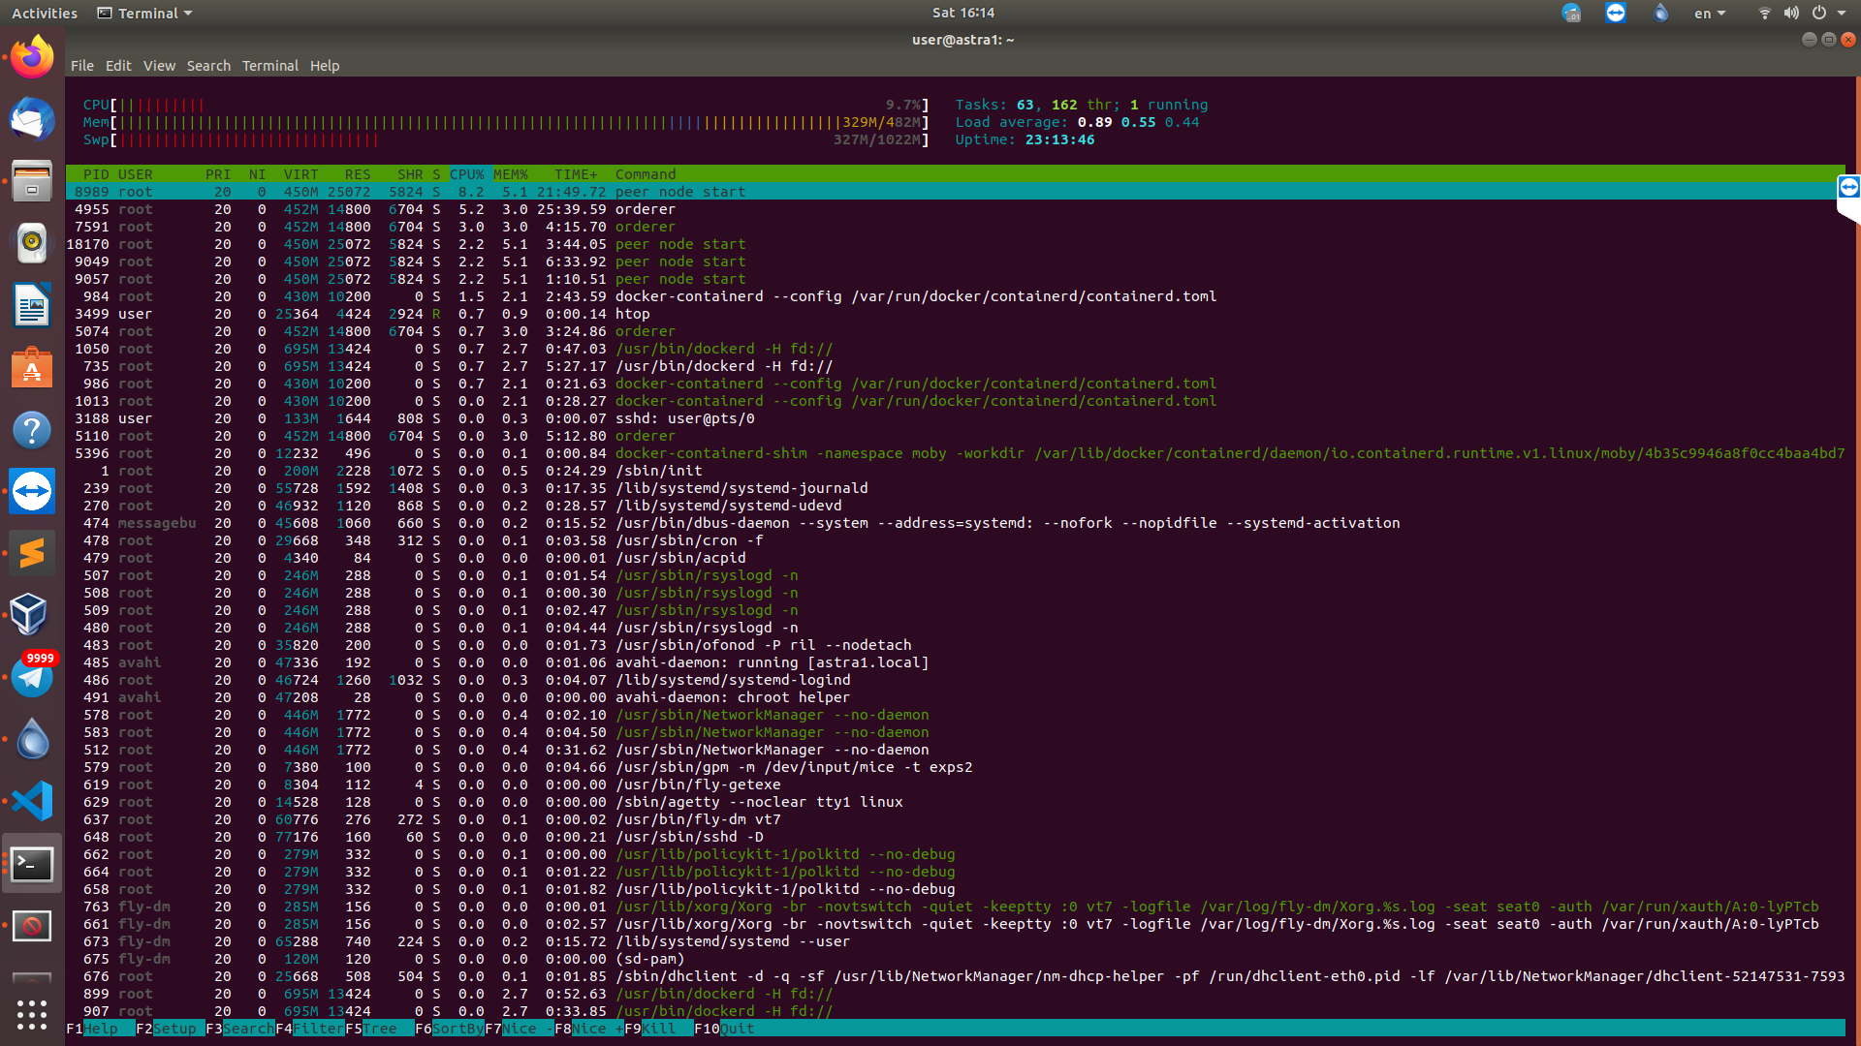1861x1046 pixels.
Task: Show applications grid button
Action: (32, 1014)
